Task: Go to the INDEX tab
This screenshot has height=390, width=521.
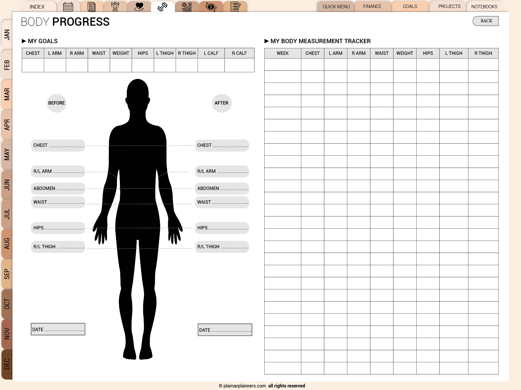Action: click(37, 7)
